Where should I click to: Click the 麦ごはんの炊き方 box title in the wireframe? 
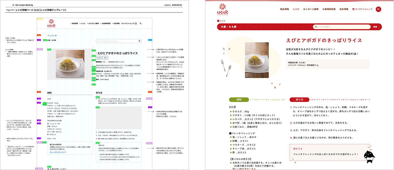click(56, 144)
